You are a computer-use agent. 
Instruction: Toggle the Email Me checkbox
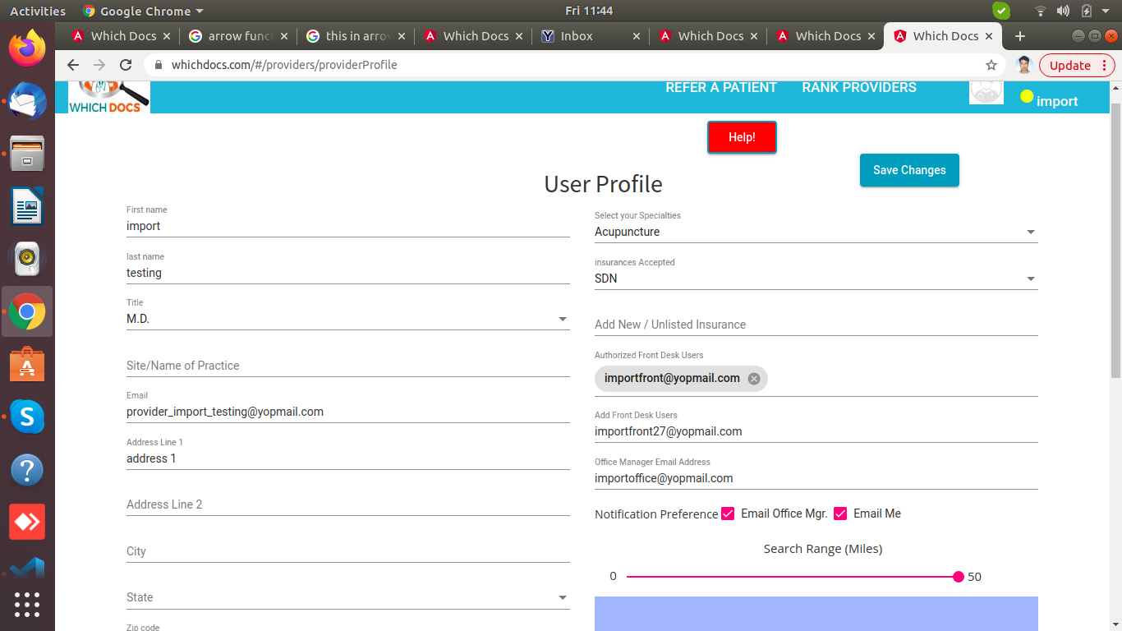click(840, 514)
